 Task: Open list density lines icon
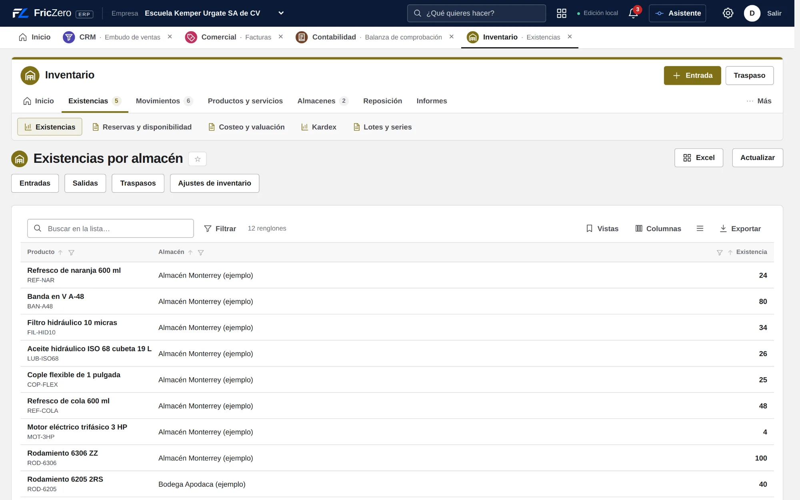(700, 228)
